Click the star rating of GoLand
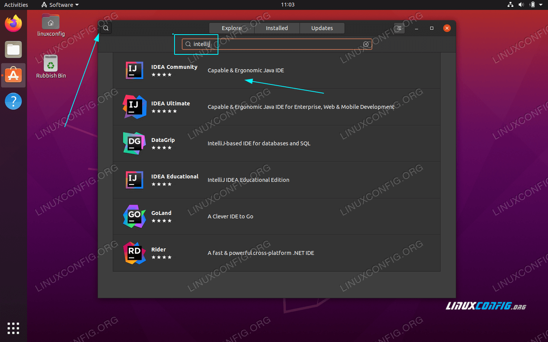Image resolution: width=548 pixels, height=342 pixels. (x=162, y=221)
